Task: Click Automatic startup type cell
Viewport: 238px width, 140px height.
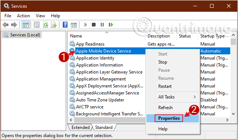Action: [x=211, y=51]
